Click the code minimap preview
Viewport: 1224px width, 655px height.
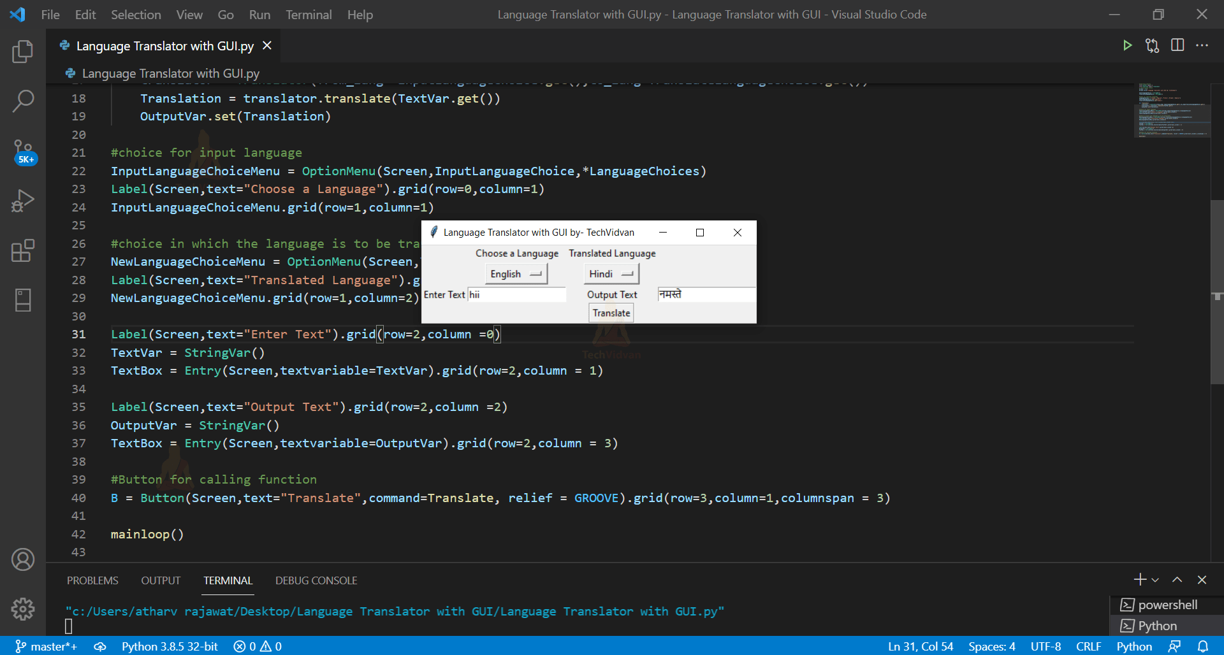[1172, 110]
